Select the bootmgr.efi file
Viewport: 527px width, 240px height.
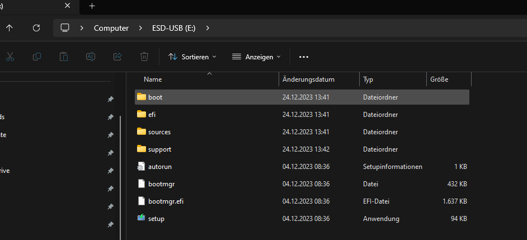point(166,201)
